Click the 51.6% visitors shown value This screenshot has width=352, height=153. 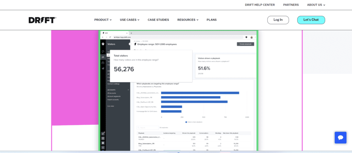click(204, 68)
